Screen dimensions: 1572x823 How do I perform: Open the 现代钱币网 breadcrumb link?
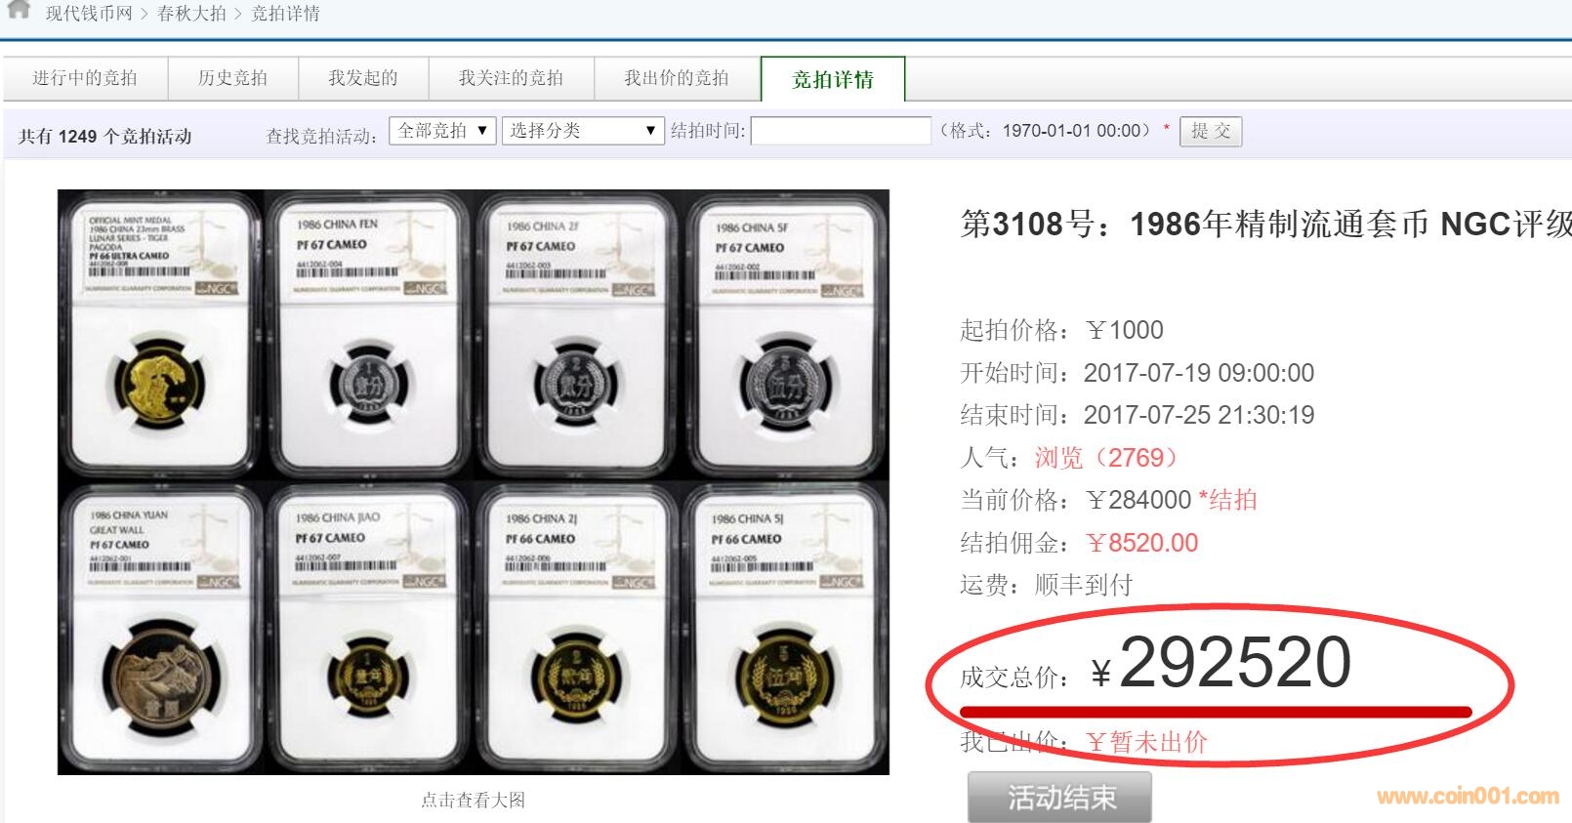click(88, 14)
